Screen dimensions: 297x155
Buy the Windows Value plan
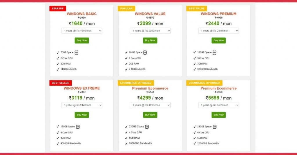click(150, 40)
